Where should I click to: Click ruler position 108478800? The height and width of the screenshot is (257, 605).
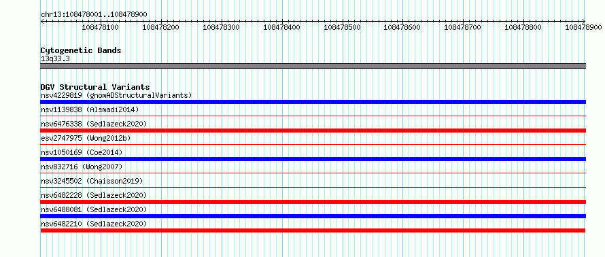click(x=523, y=27)
